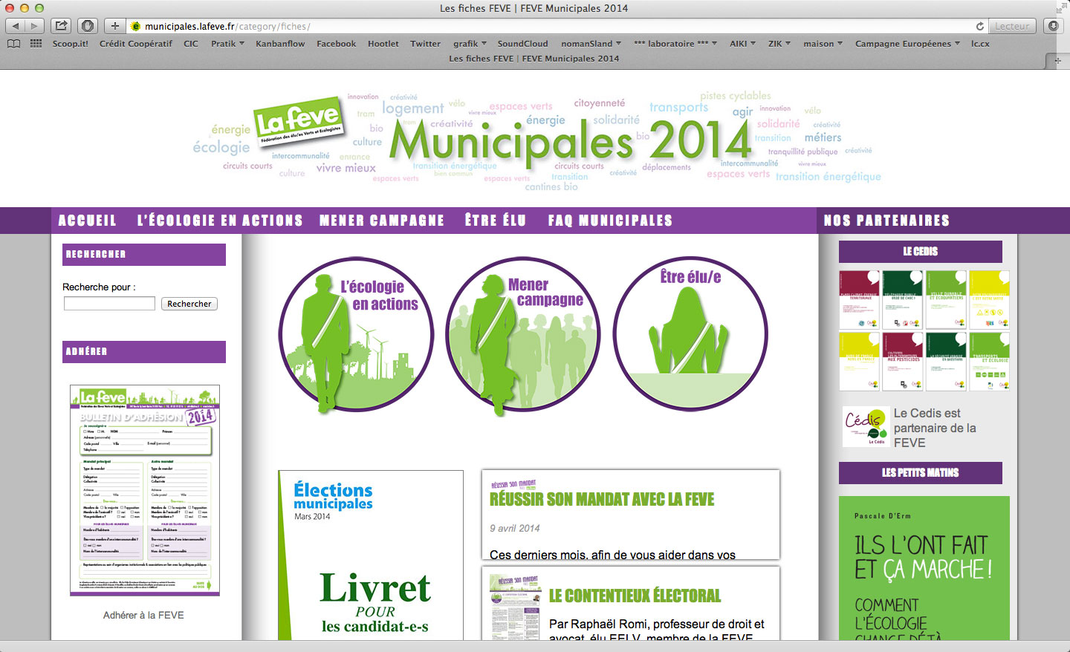Open the Livret pour les candidat-e-s cover
1070x652 pixels.
click(x=371, y=555)
